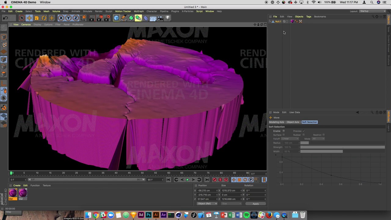The width and height of the screenshot is (391, 220).
Task: Toggle Point Level Animation recording
Action: click(x=257, y=180)
